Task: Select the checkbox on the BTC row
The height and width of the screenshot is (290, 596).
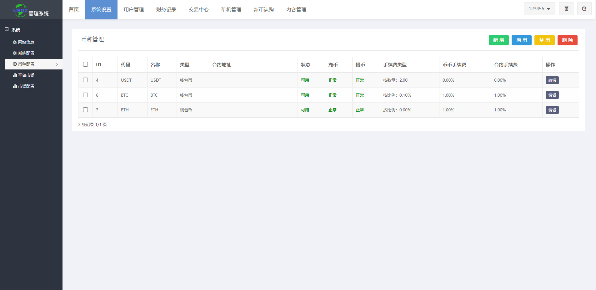Action: coord(85,95)
